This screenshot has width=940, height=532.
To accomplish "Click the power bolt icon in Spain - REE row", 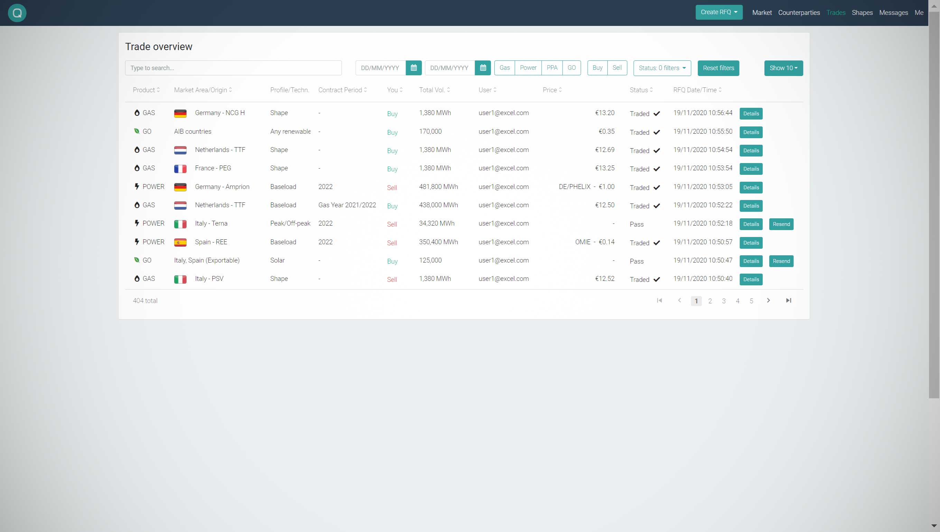I will 137,242.
